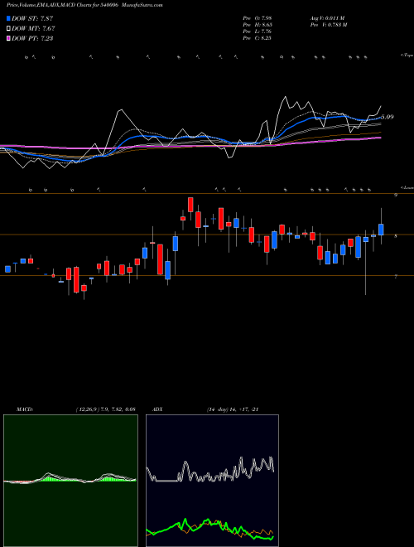Screen dimensions: 414x547
Task: Click the Pre V: 0.783 M value
Action: point(328,25)
